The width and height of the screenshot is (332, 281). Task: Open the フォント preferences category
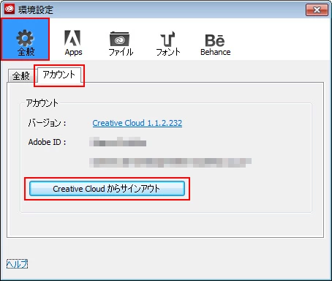(168, 43)
